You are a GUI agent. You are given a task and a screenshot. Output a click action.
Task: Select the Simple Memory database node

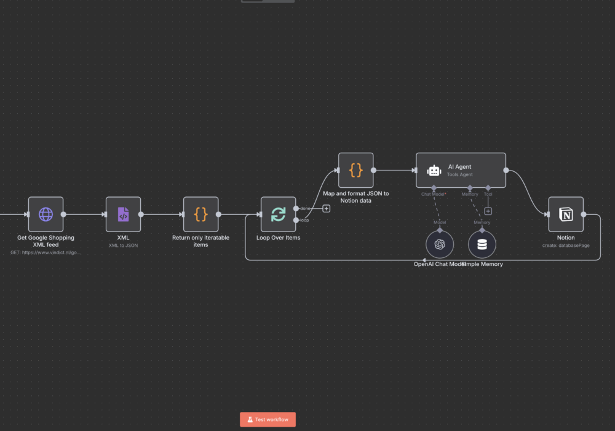click(x=482, y=244)
